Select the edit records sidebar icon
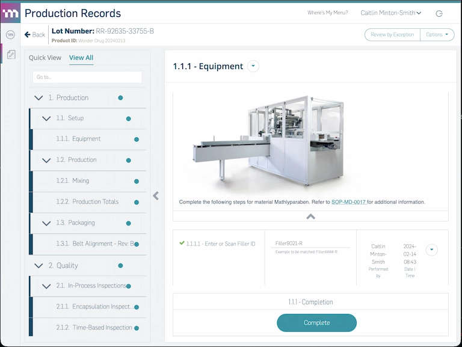 10,55
